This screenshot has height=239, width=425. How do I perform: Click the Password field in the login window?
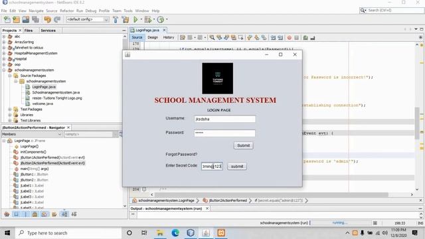pos(224,133)
